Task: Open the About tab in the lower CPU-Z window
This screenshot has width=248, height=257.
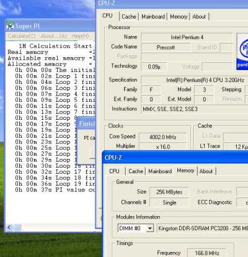Action: (206, 171)
